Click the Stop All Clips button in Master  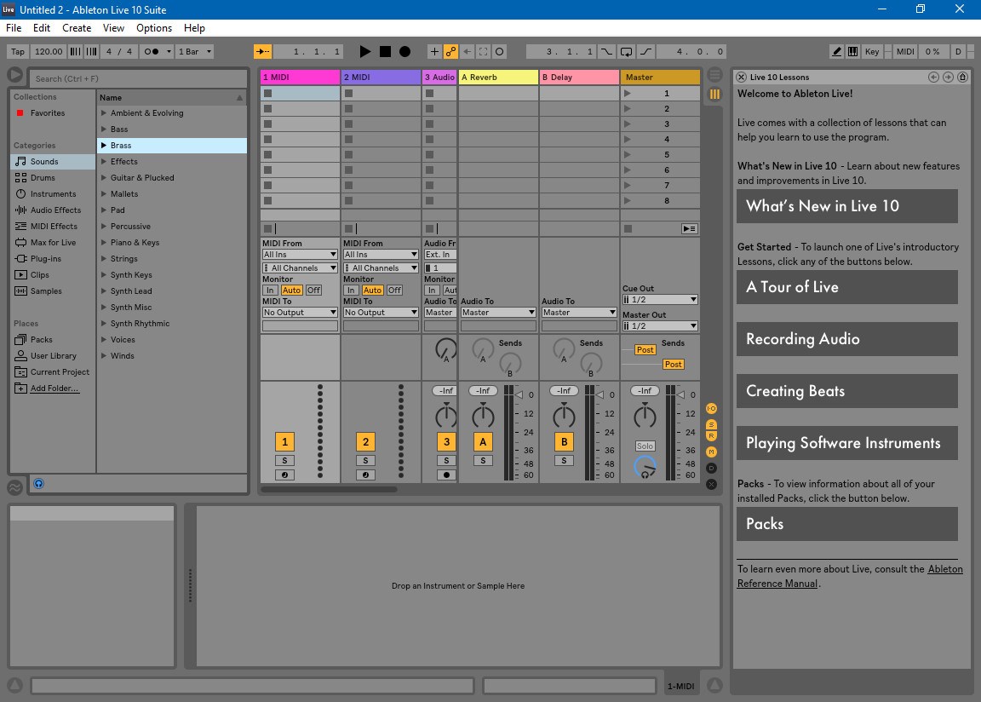pos(690,228)
